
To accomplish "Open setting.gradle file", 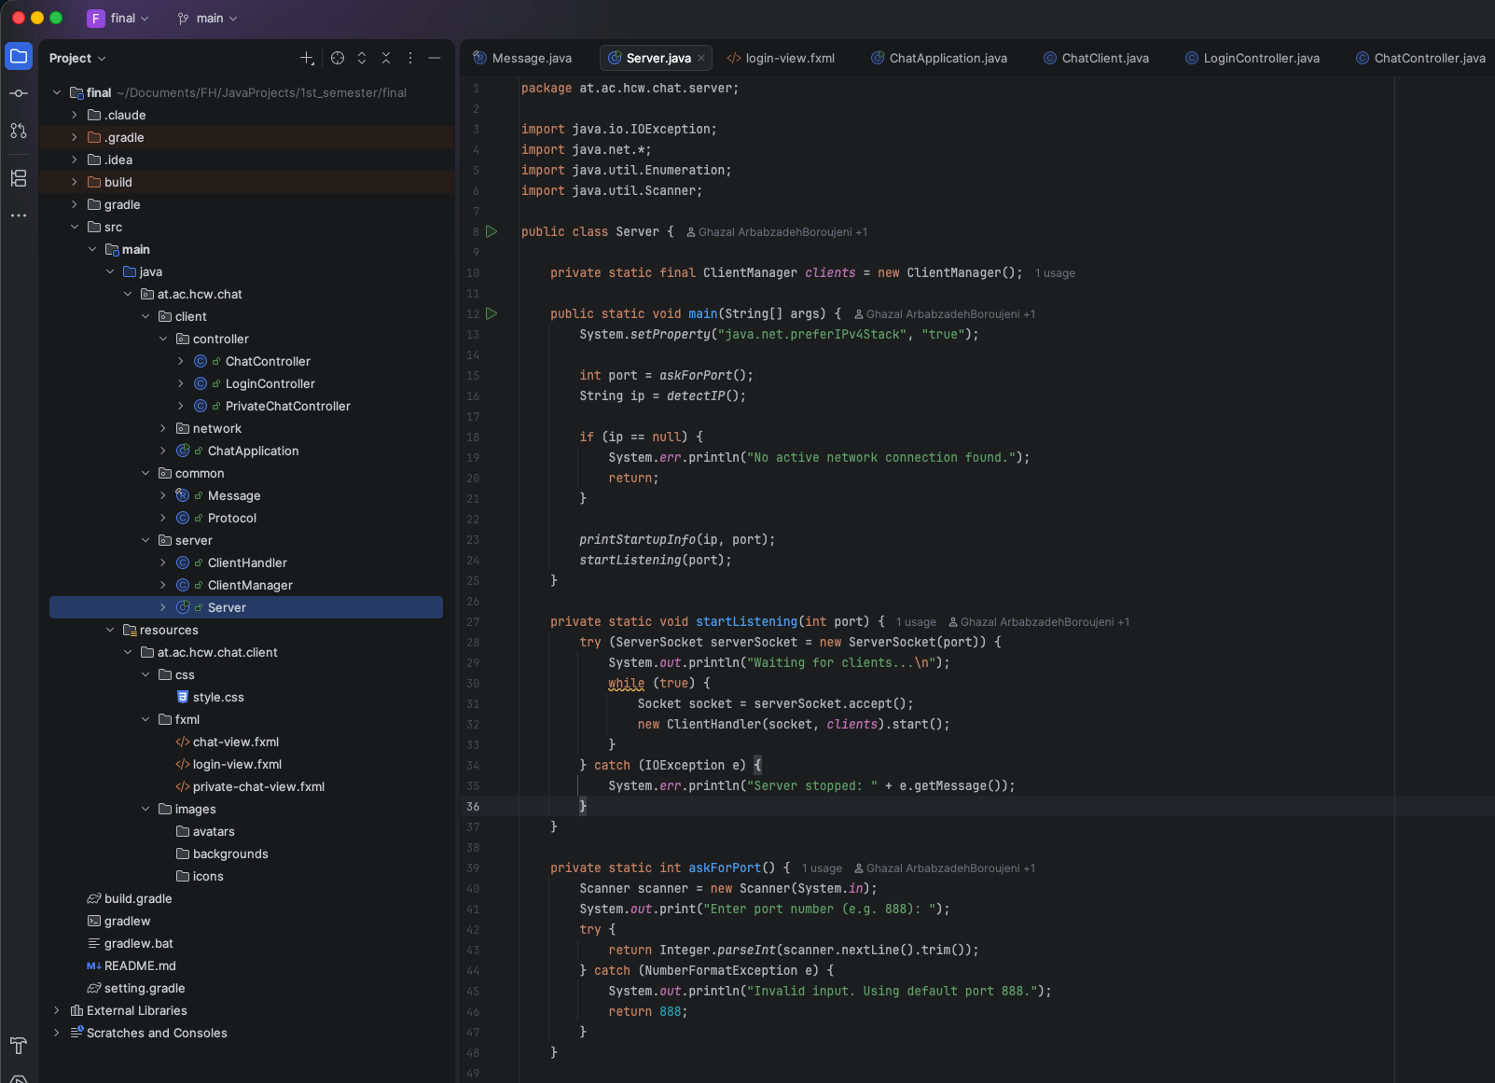I will pyautogui.click(x=145, y=988).
